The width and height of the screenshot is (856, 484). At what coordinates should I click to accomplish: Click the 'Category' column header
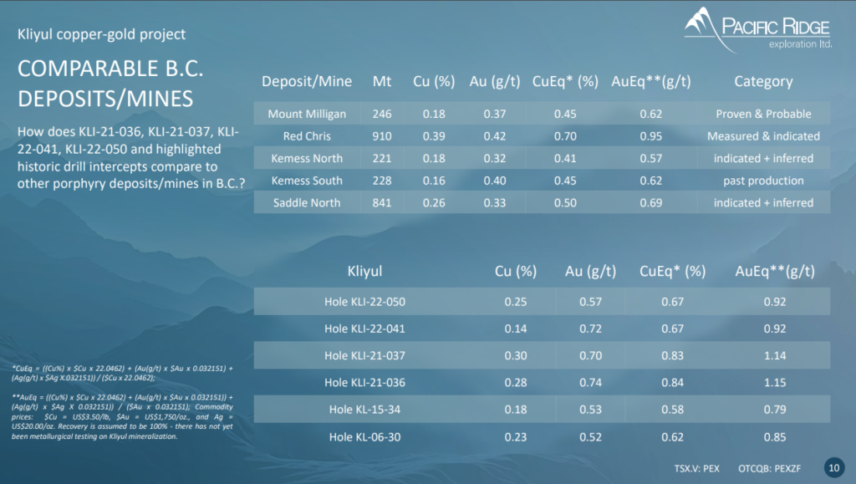[x=763, y=81]
